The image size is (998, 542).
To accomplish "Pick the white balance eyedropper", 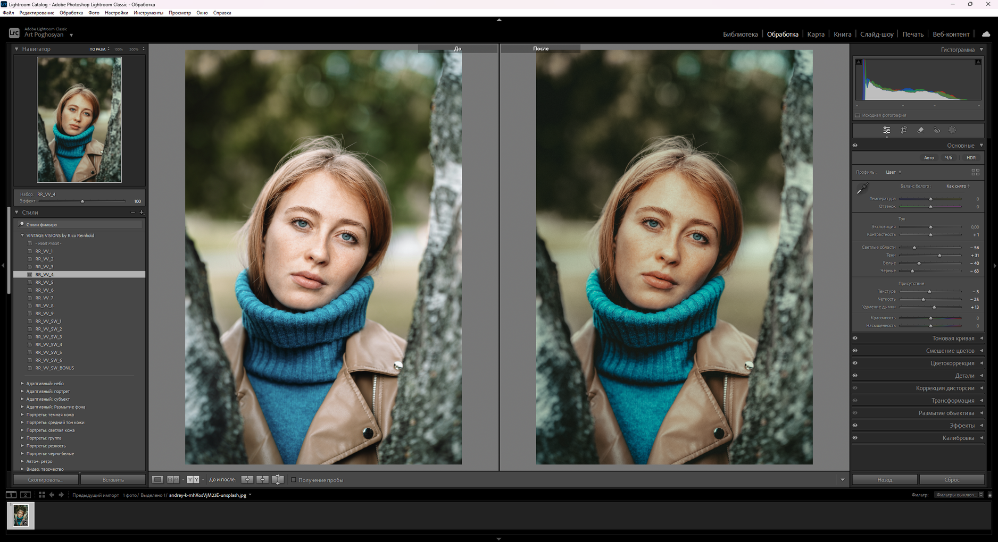I will click(x=862, y=189).
